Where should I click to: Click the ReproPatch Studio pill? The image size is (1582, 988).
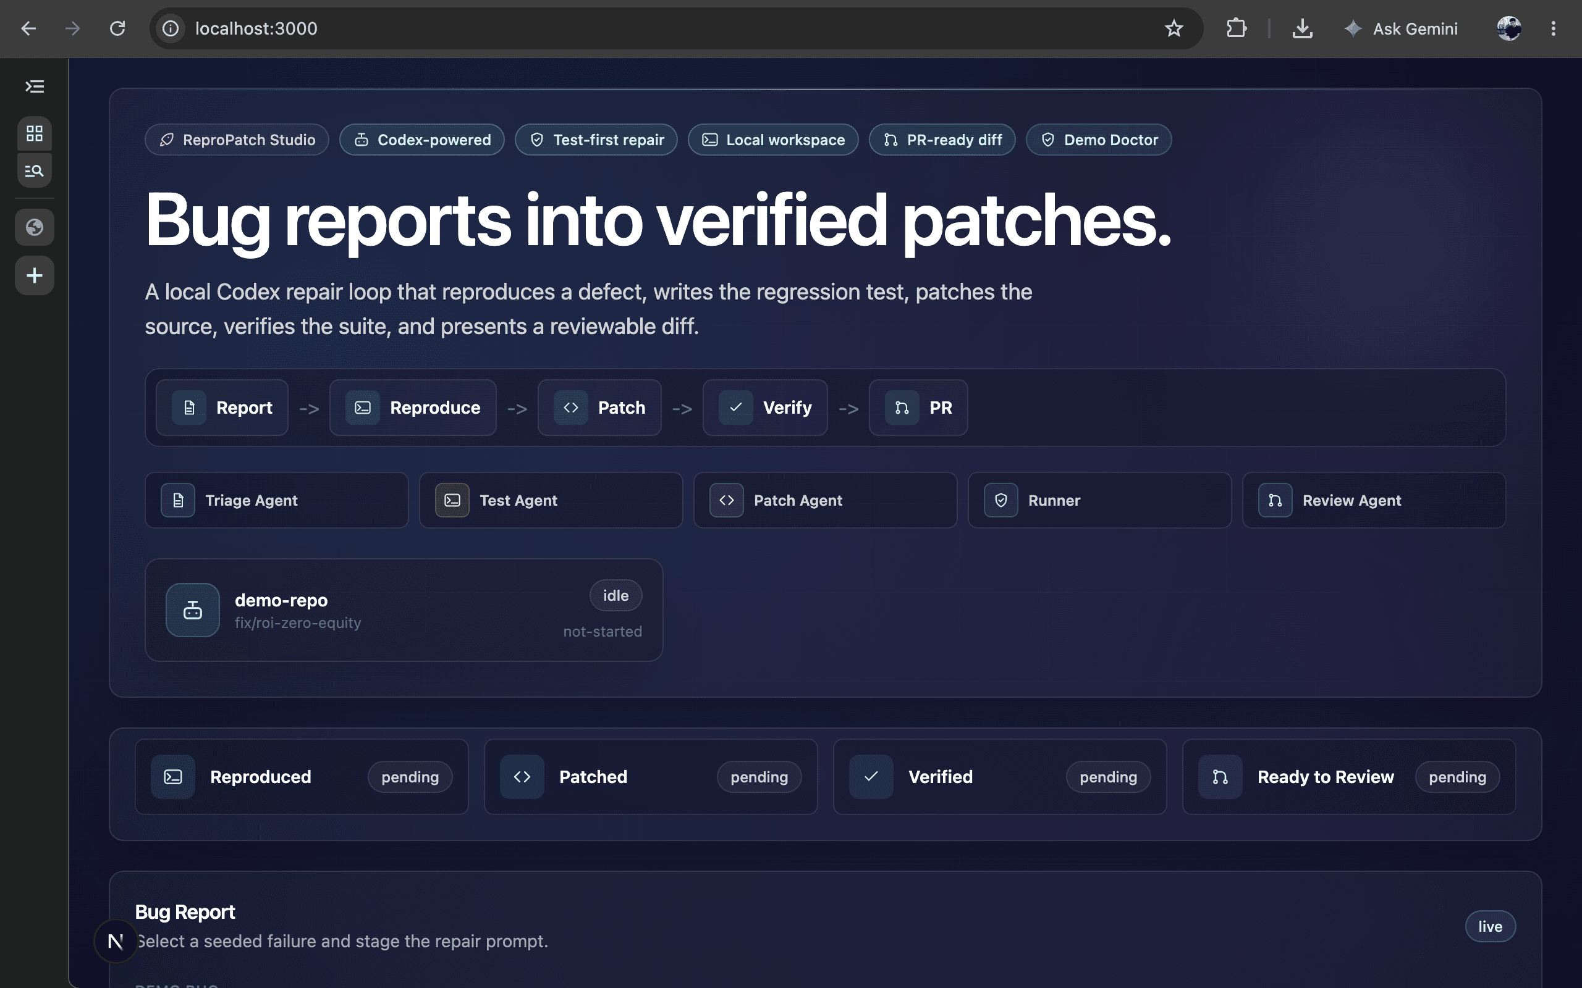237,140
